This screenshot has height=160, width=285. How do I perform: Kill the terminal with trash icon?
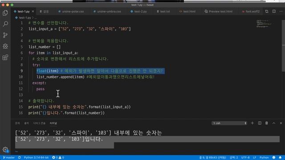tap(267, 123)
